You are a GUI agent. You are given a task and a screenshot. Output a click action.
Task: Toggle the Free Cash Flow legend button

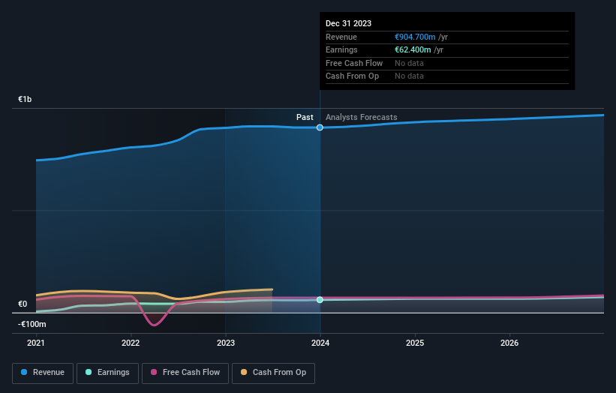click(185, 373)
